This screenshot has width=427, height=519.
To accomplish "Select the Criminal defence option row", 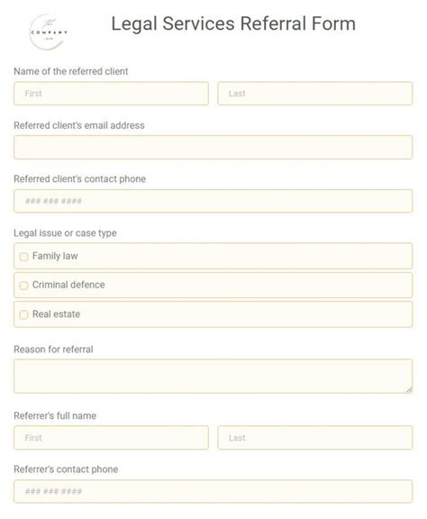I will 213,285.
